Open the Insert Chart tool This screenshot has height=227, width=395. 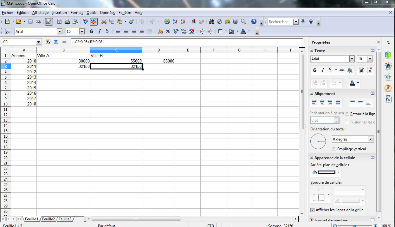click(x=193, y=21)
